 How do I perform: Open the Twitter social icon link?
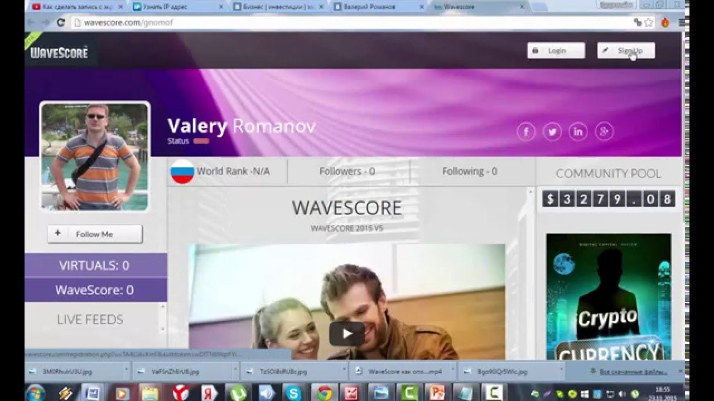(x=552, y=132)
